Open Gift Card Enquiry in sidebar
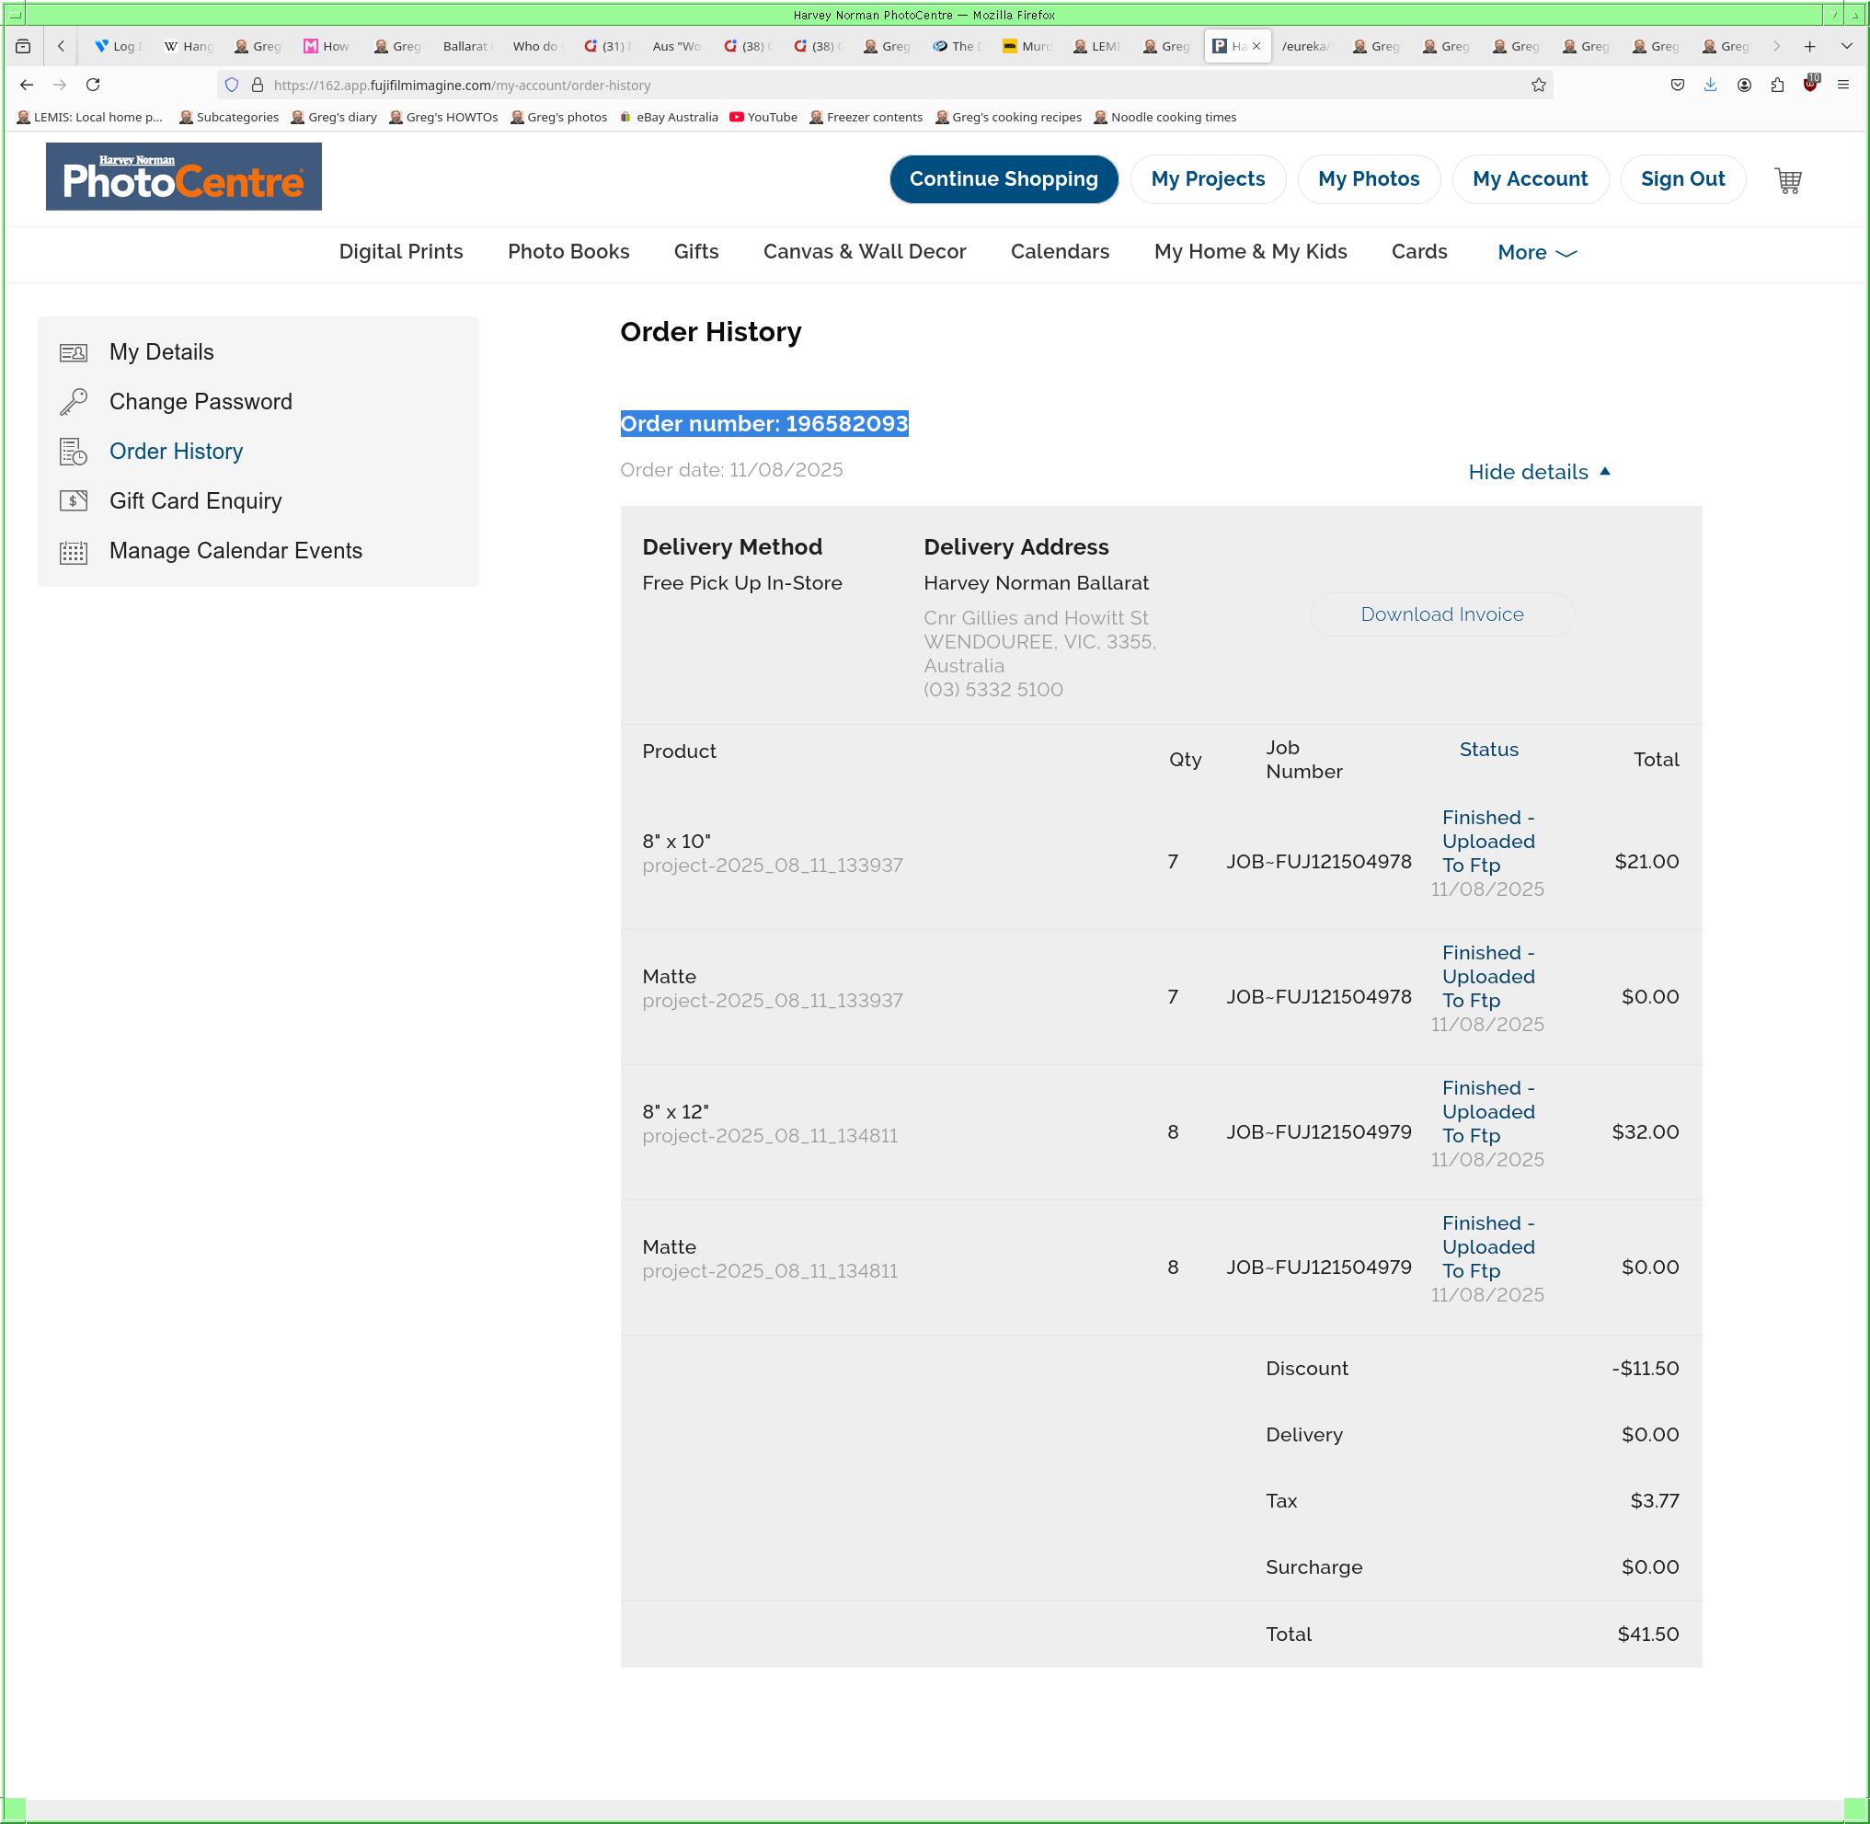Viewport: 1870px width, 1824px height. [x=195, y=502]
